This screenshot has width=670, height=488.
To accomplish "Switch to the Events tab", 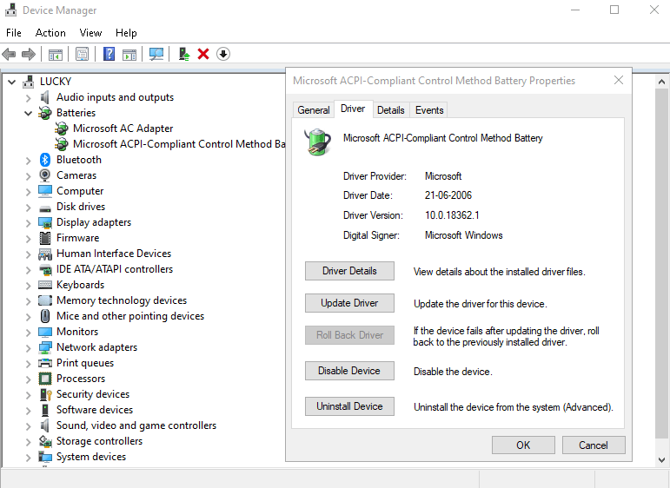I will tap(429, 110).
